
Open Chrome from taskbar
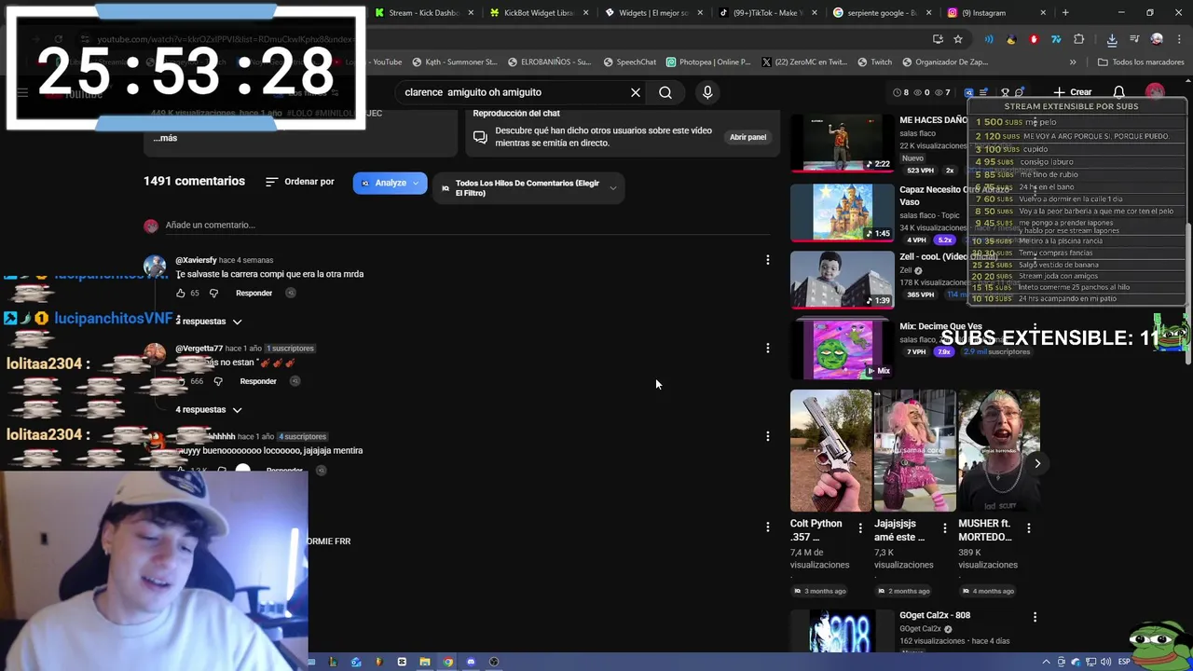tap(448, 662)
